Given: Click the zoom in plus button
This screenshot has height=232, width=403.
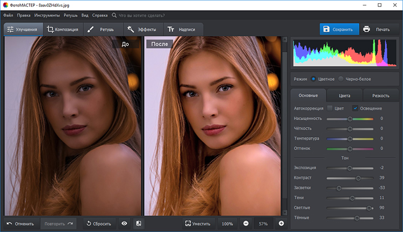Looking at the screenshot, I should [x=281, y=223].
